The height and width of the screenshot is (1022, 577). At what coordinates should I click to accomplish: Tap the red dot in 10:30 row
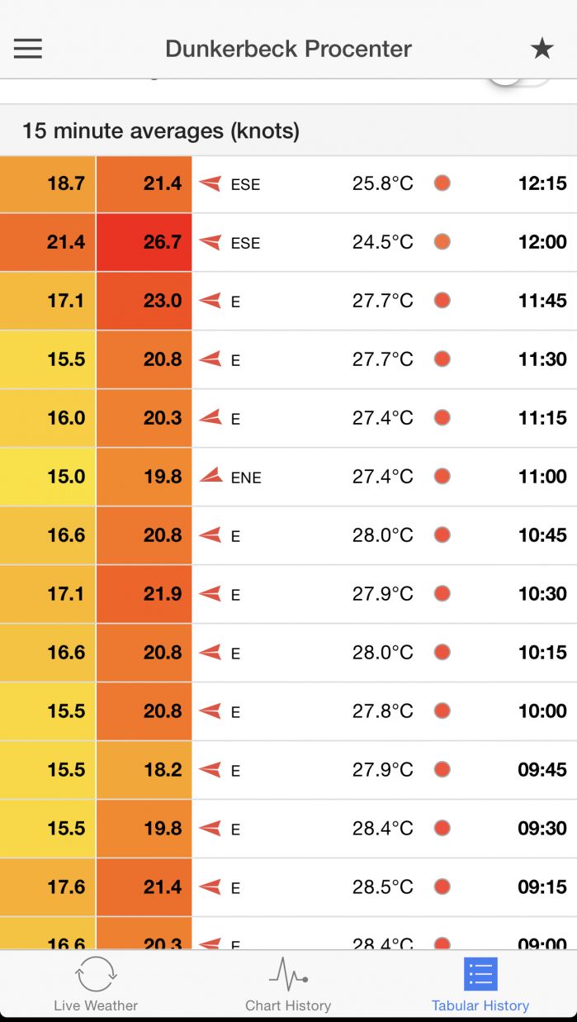pyautogui.click(x=442, y=593)
